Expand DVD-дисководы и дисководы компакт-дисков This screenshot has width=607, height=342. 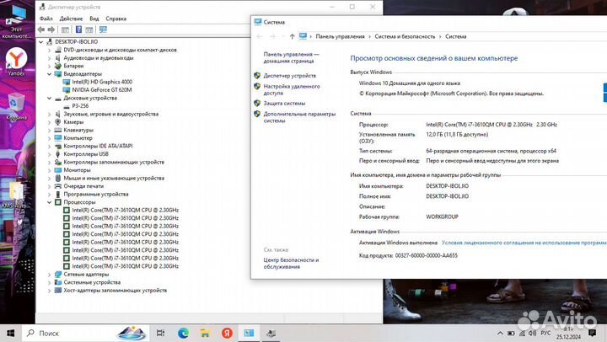[49, 50]
